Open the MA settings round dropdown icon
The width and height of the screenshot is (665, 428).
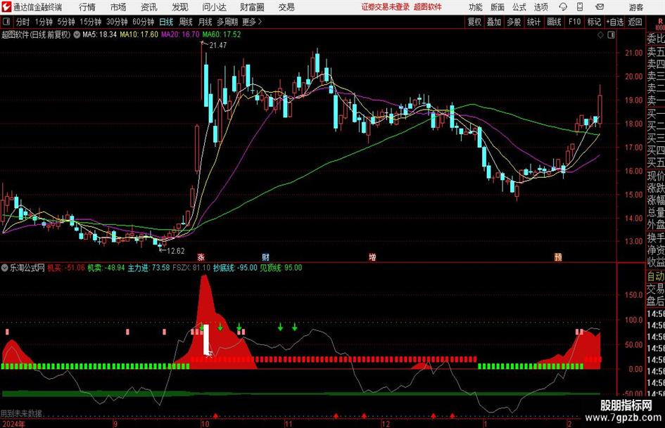[x=77, y=34]
